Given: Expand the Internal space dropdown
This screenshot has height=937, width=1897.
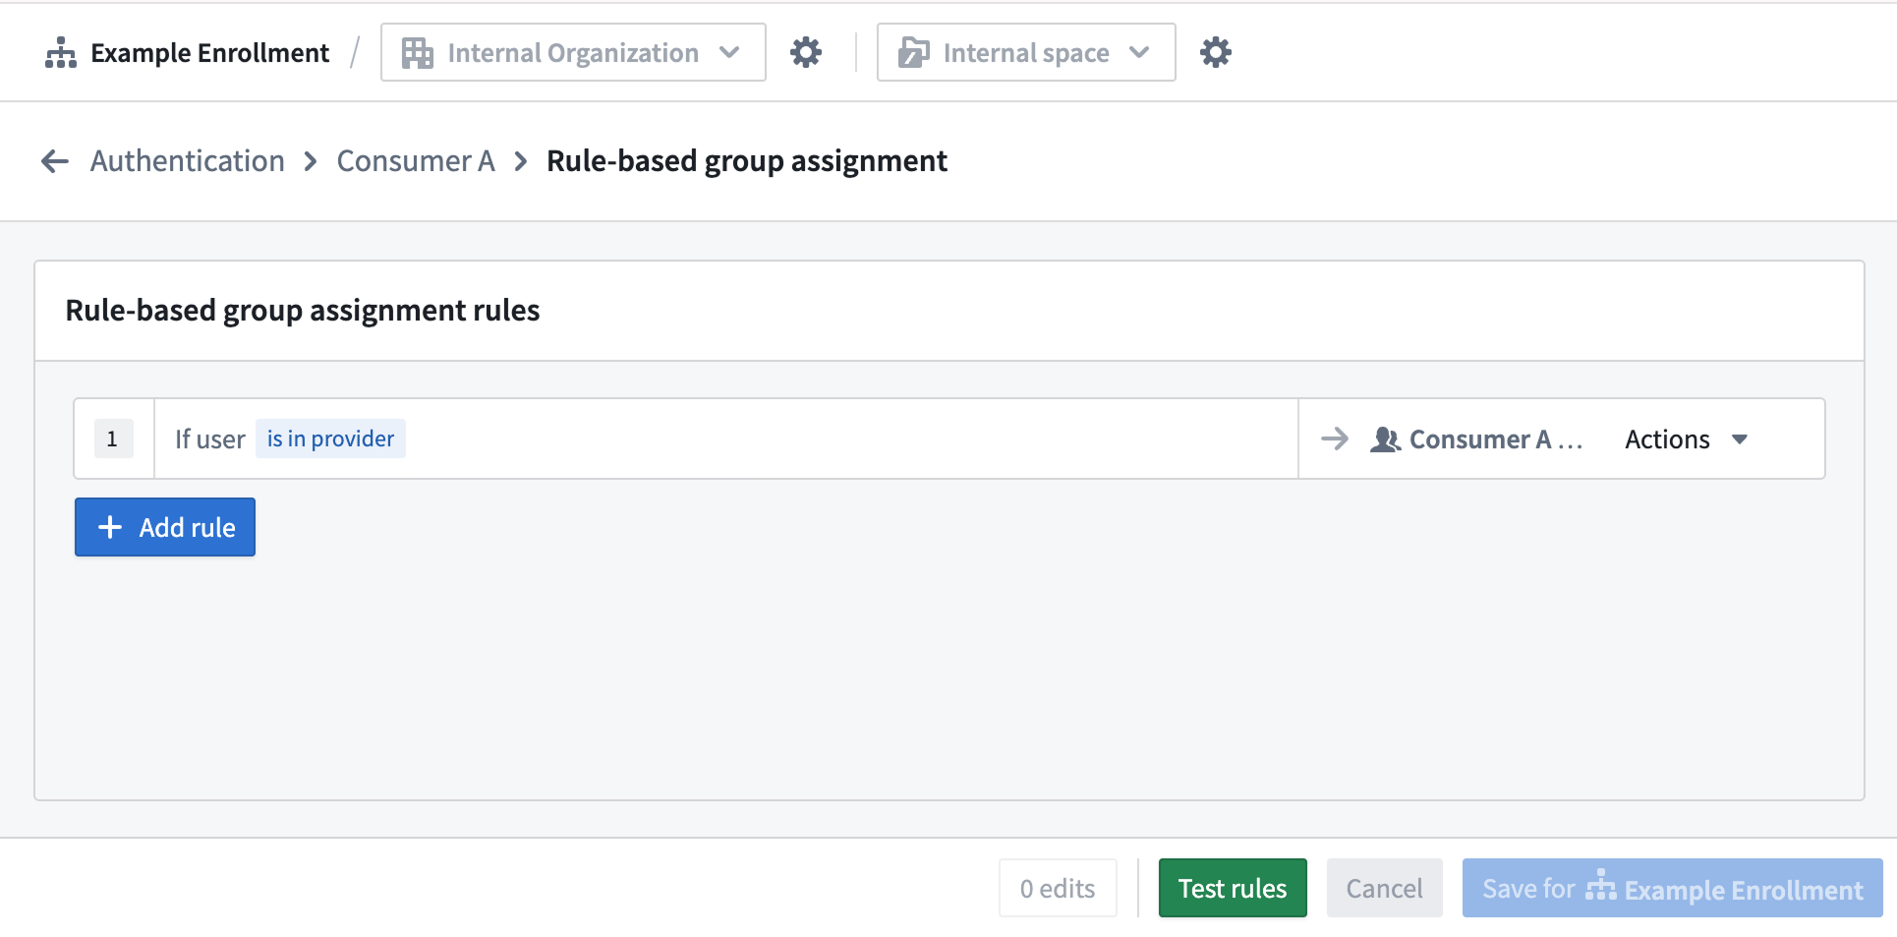Looking at the screenshot, I should tap(1139, 53).
